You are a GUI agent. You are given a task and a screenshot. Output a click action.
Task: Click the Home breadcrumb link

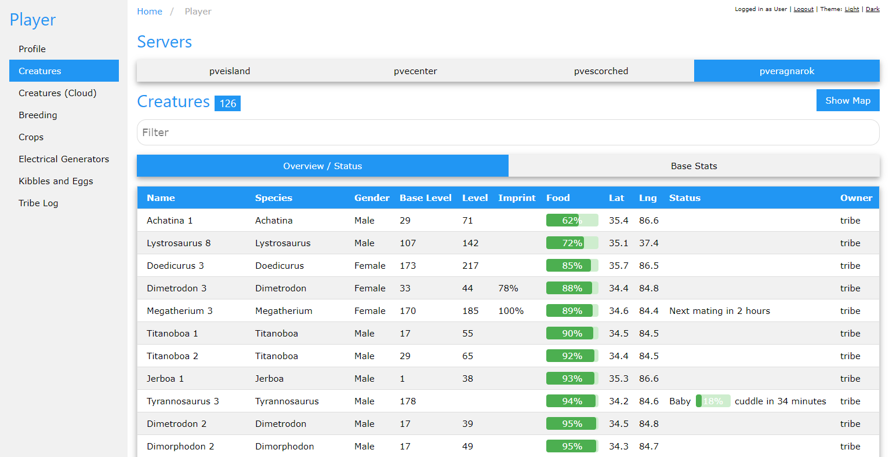[150, 12]
